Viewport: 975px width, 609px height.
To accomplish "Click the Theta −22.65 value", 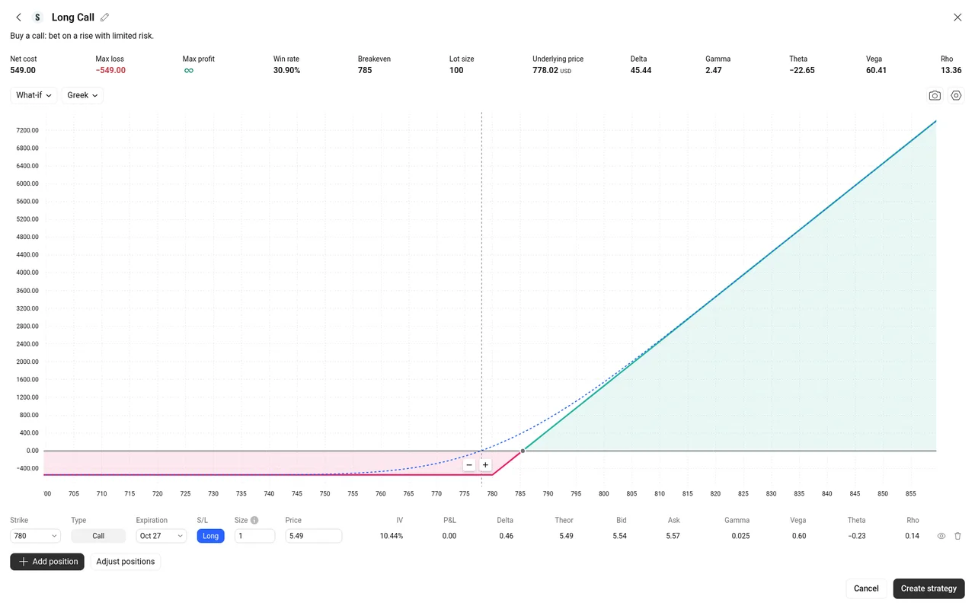I will tap(802, 70).
